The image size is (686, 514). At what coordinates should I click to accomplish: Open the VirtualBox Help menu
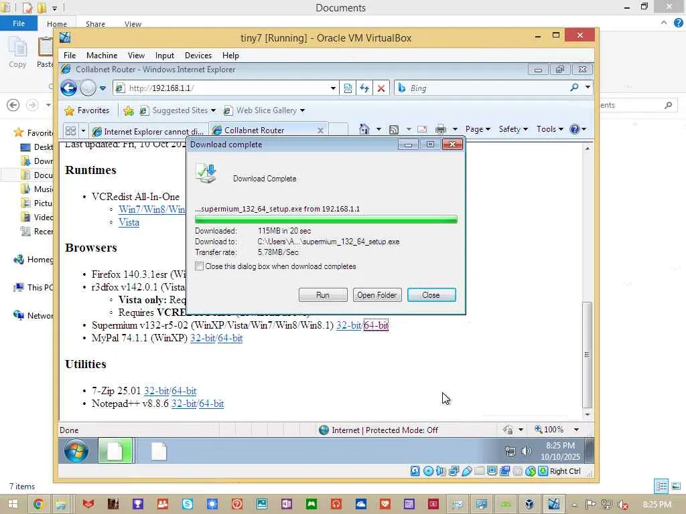coord(230,56)
